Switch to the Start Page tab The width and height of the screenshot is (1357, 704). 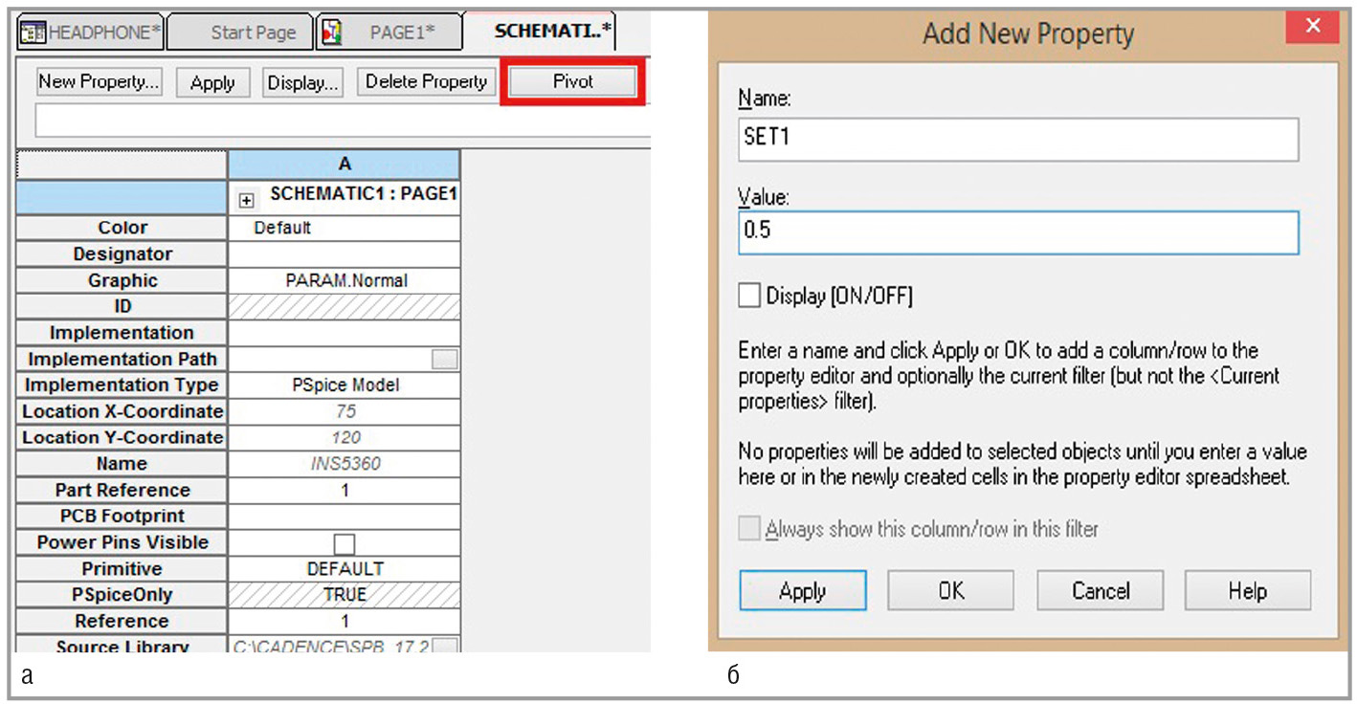[x=253, y=33]
